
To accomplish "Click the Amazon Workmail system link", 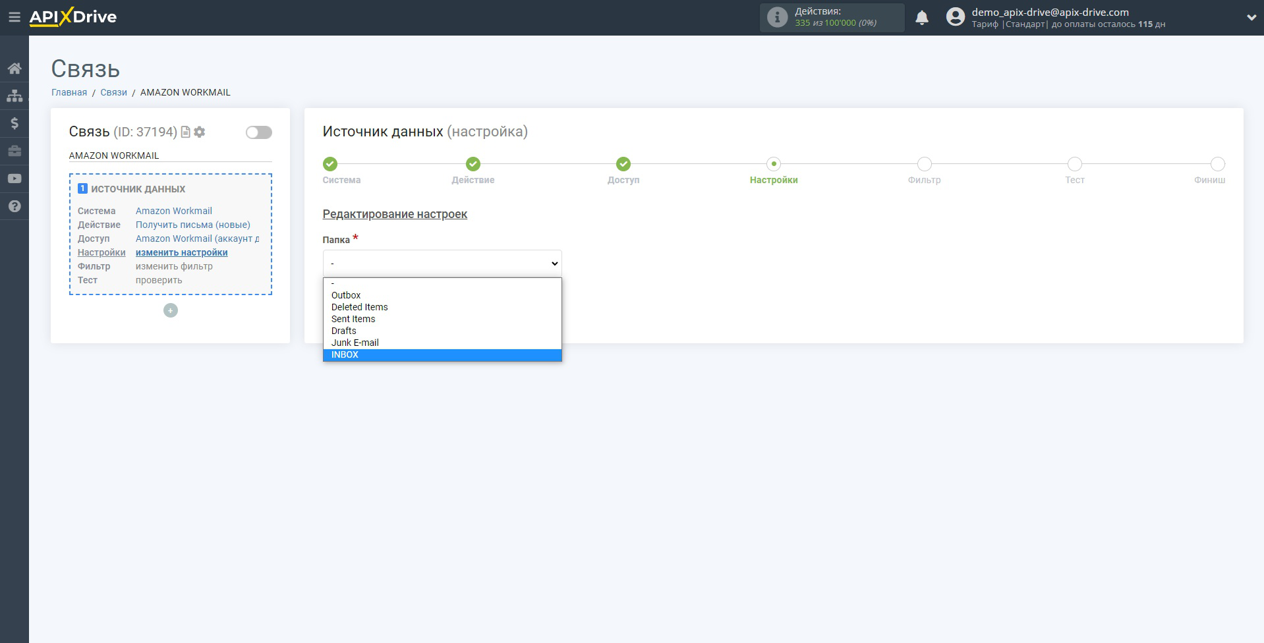I will point(174,211).
